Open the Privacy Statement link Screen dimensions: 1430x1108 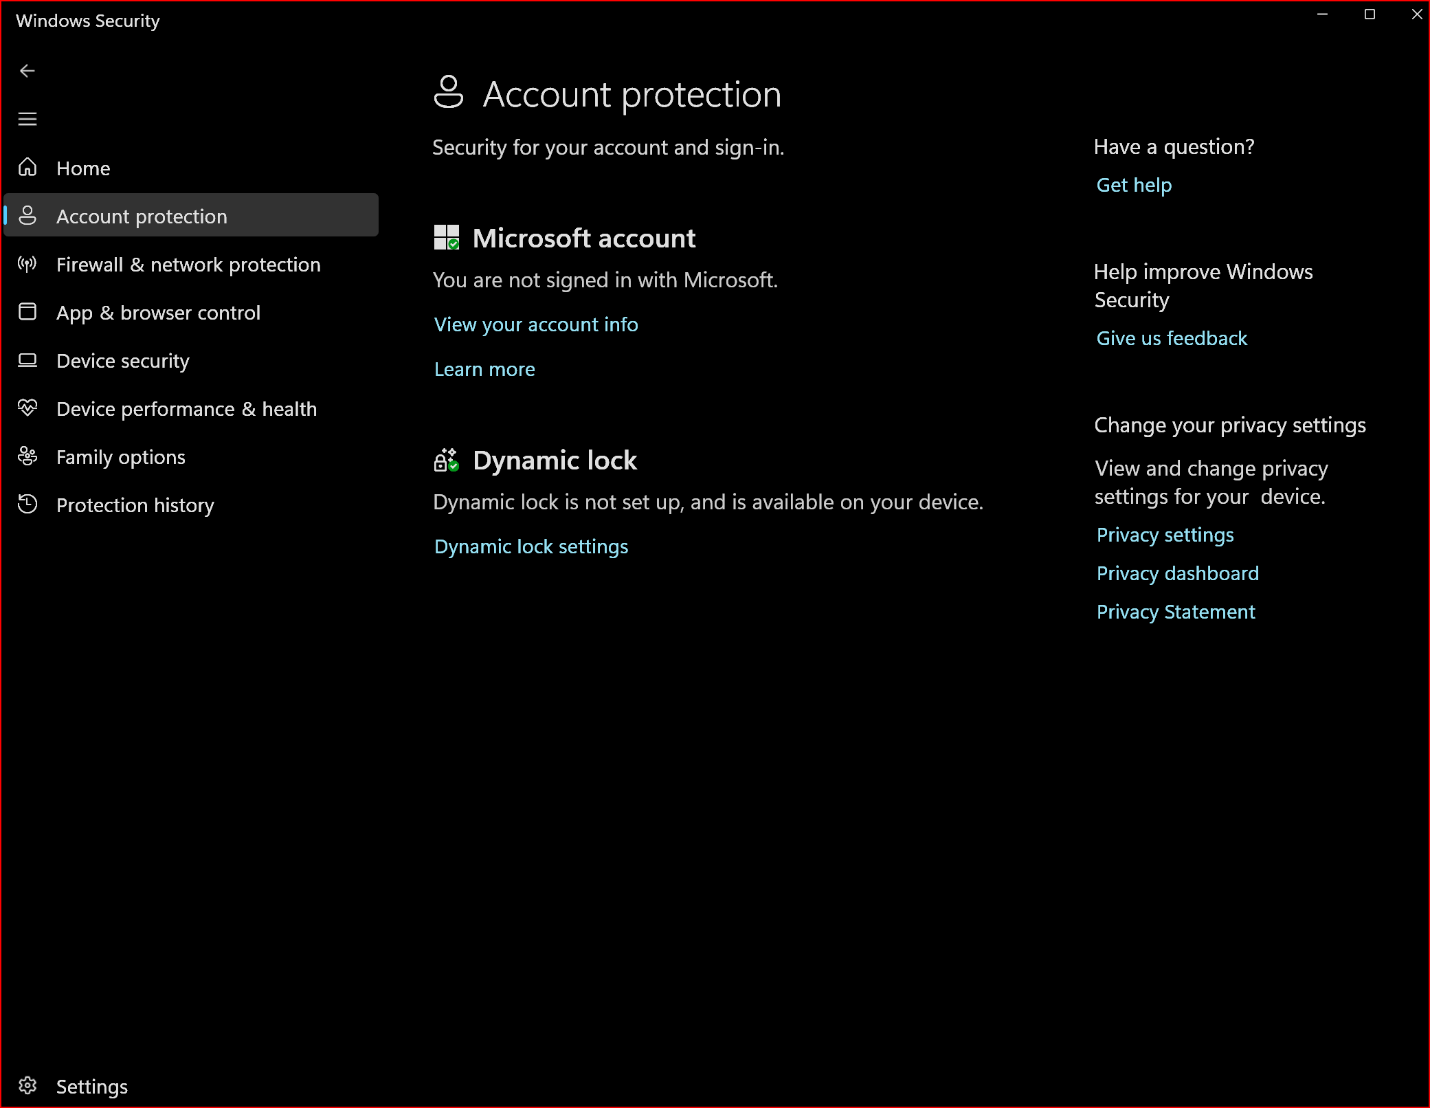(1175, 612)
